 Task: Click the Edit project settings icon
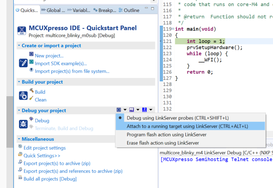click(20, 146)
